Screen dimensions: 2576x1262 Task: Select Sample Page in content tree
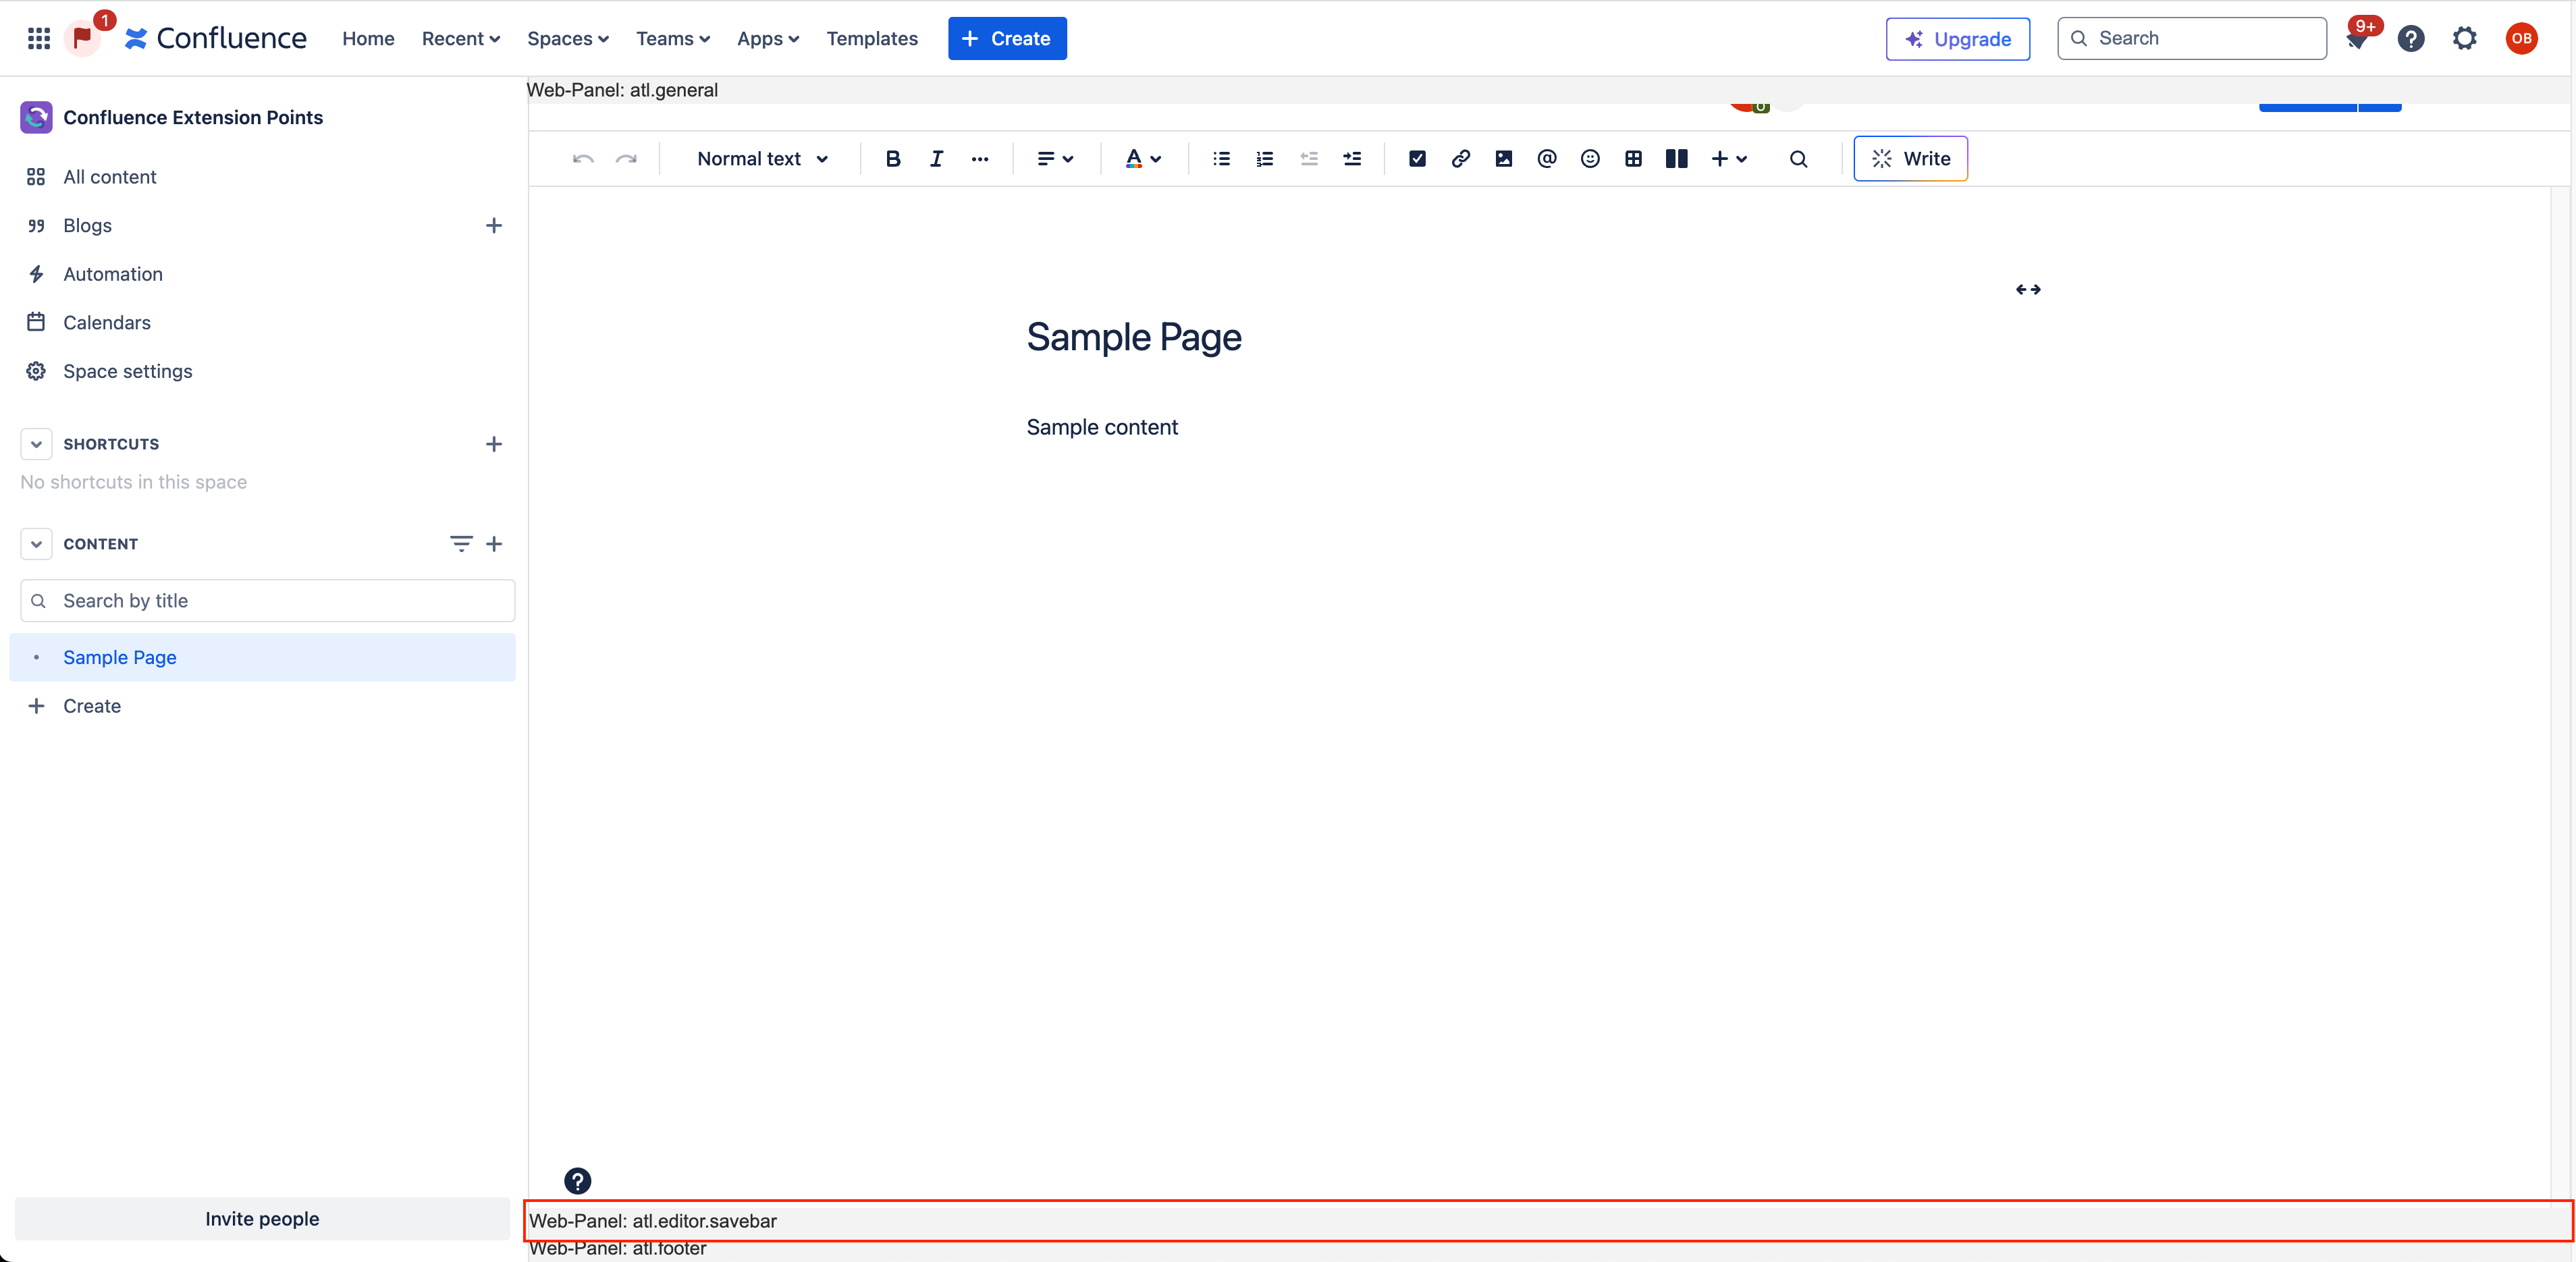pyautogui.click(x=262, y=658)
